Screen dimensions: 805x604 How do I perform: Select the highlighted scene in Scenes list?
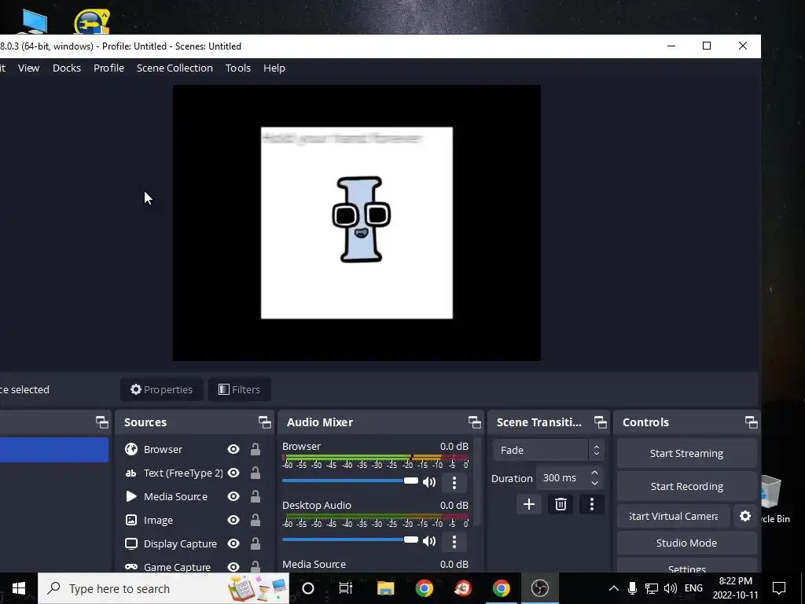coord(54,450)
